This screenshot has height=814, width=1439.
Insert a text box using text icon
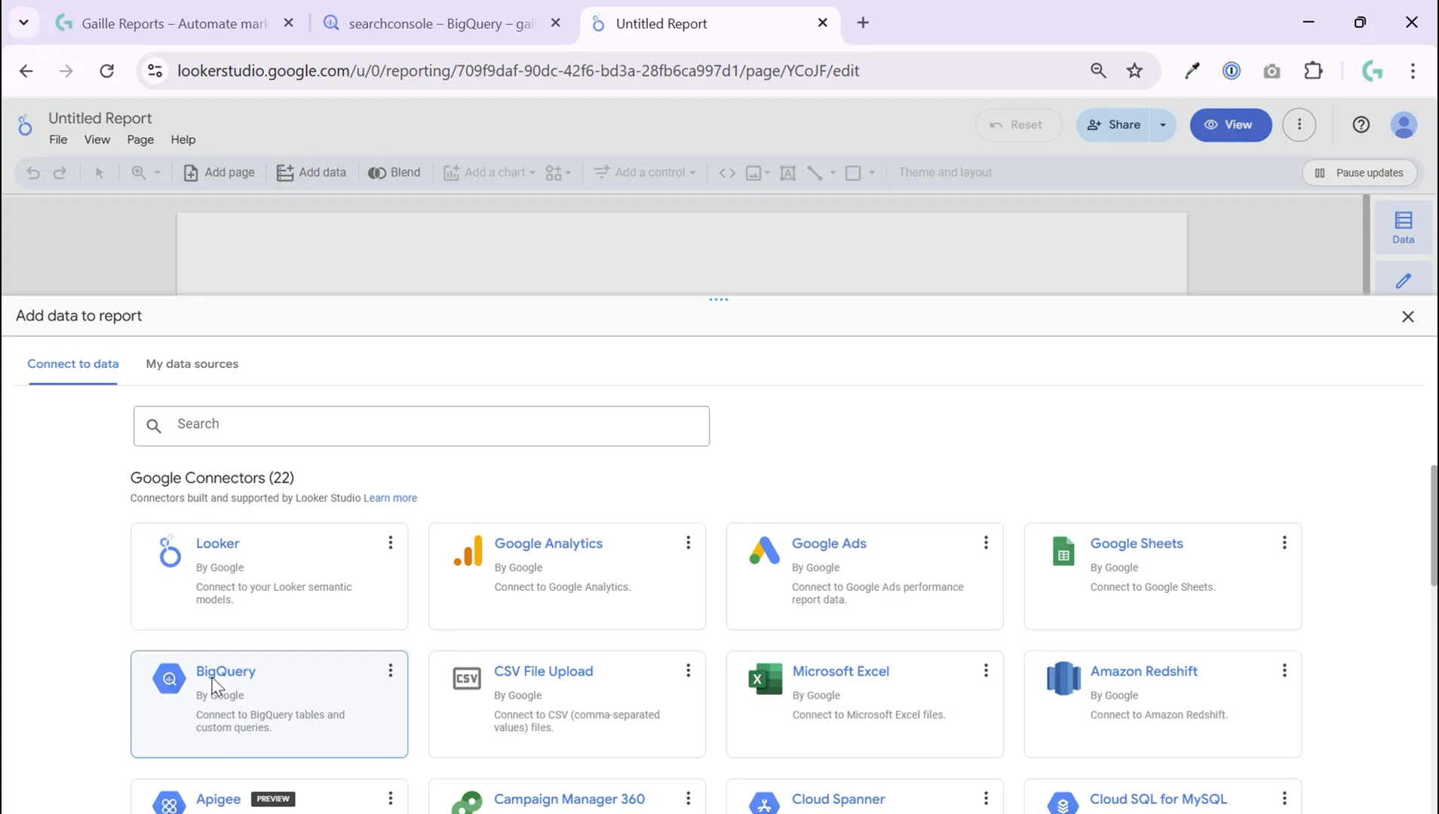coord(787,173)
